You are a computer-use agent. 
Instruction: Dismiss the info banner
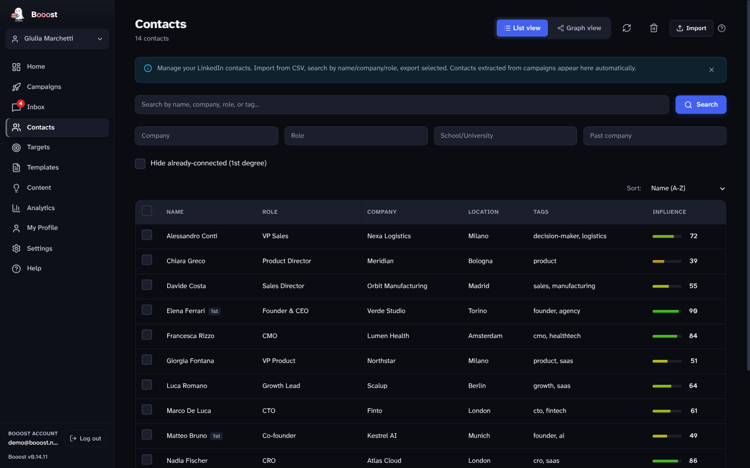coord(711,70)
